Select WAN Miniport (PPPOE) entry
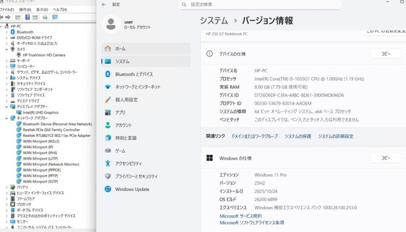The height and width of the screenshot is (232, 406). [x=42, y=170]
